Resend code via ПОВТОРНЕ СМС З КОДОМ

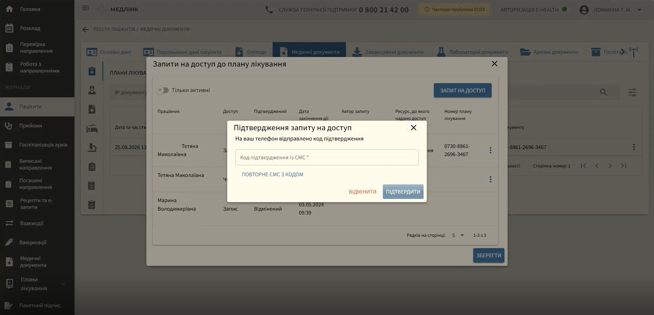[272, 174]
